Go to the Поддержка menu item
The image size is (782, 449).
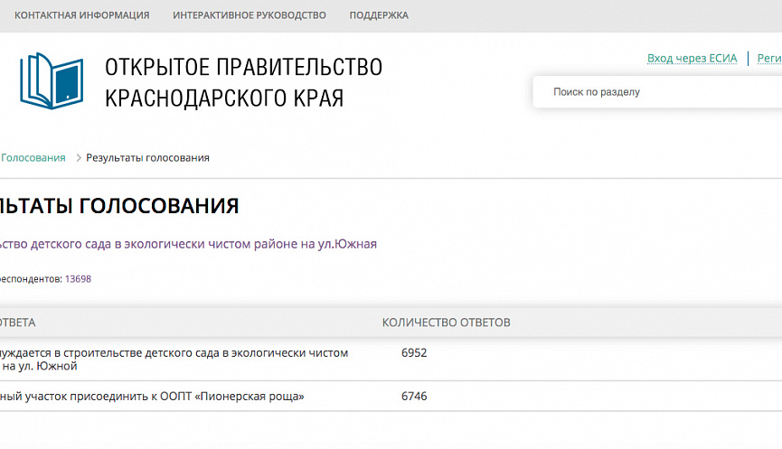pyautogui.click(x=379, y=15)
